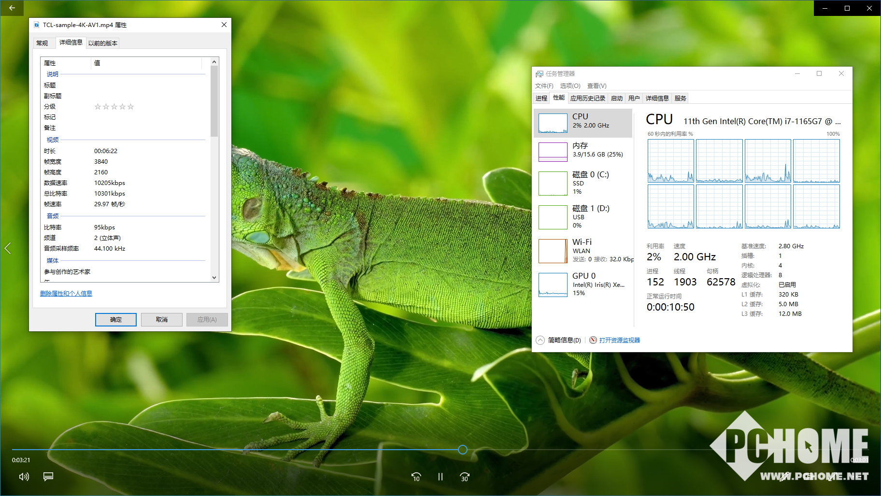Restore the player window size

coord(847,8)
